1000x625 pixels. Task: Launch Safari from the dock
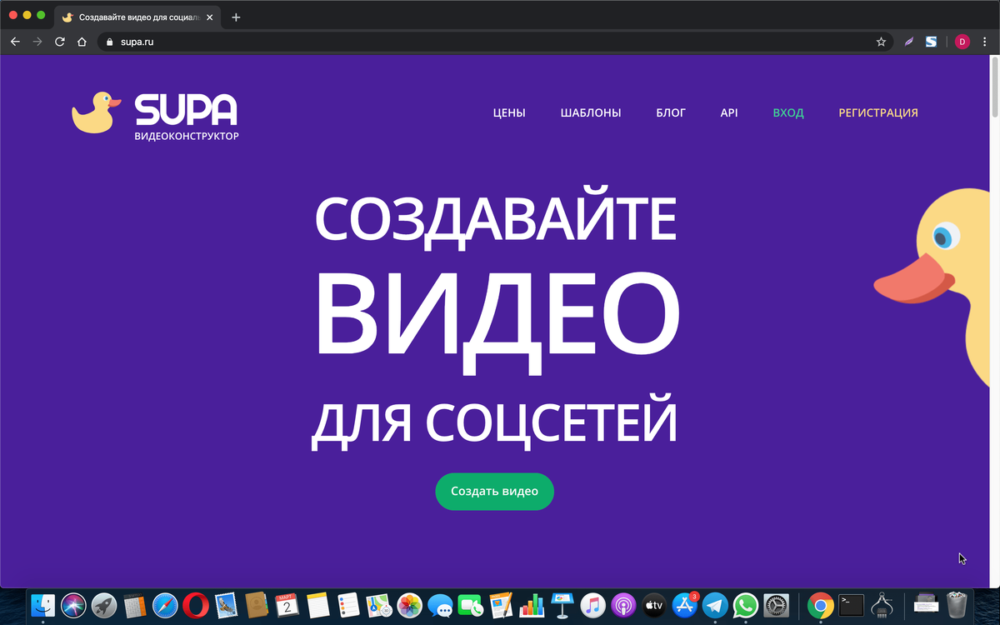tap(166, 605)
